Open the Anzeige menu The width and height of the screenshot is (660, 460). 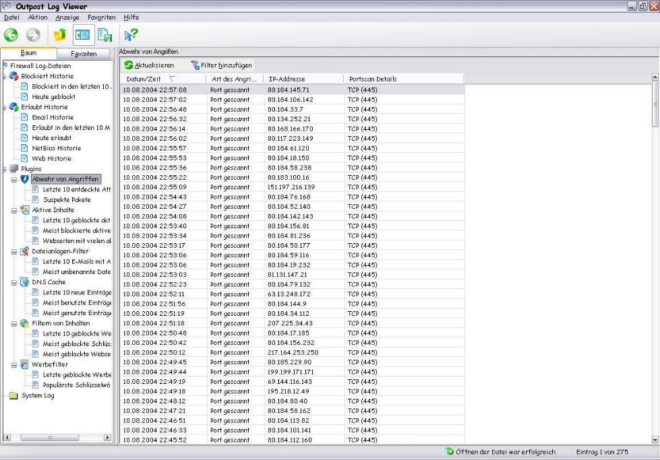pyautogui.click(x=67, y=18)
